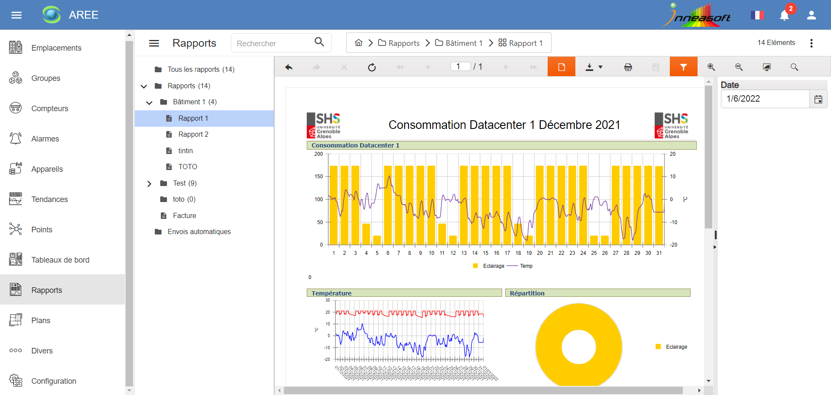Click the report horizontal scrollbar
Image resolution: width=831 pixels, height=395 pixels.
[483, 390]
